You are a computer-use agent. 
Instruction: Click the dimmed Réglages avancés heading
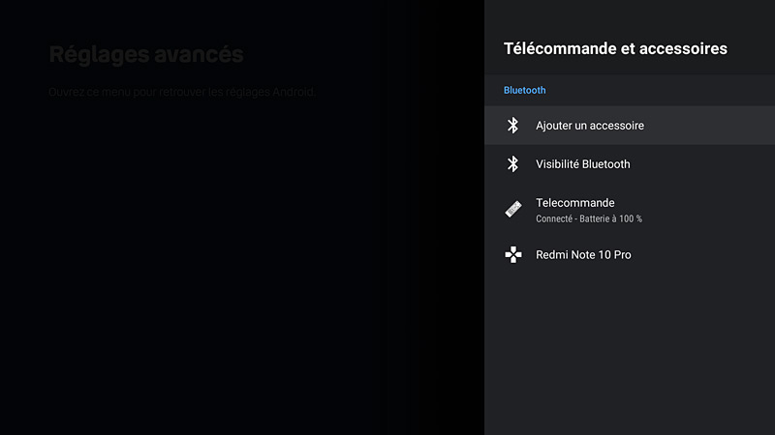tap(146, 54)
